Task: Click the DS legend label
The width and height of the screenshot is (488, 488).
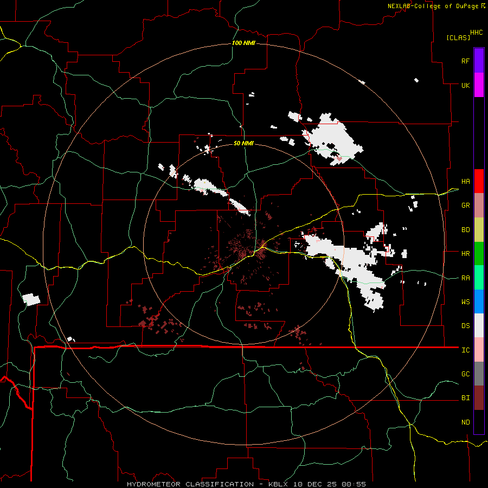Action: (x=465, y=326)
